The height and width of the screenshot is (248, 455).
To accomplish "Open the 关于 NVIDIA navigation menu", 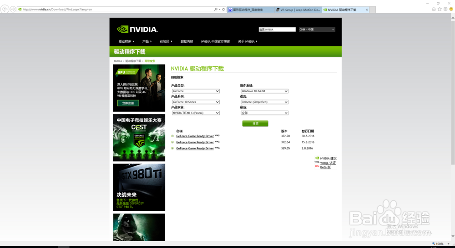I will pos(248,41).
